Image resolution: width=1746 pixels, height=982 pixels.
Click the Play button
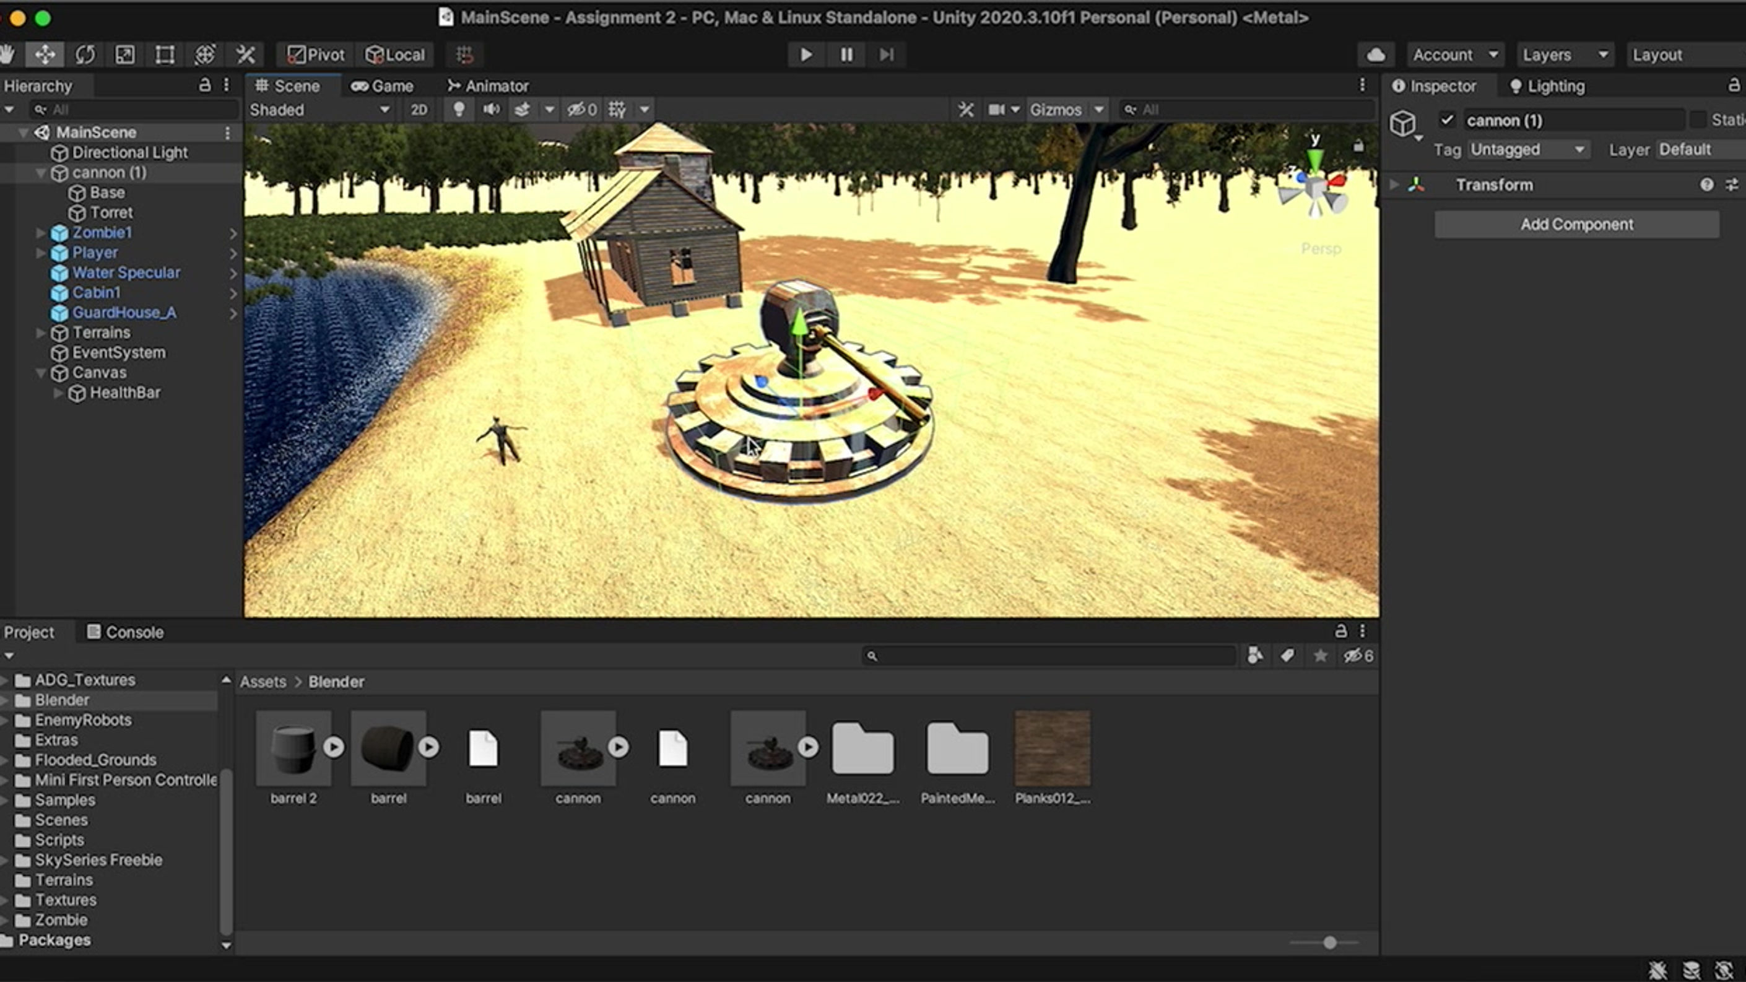806,55
